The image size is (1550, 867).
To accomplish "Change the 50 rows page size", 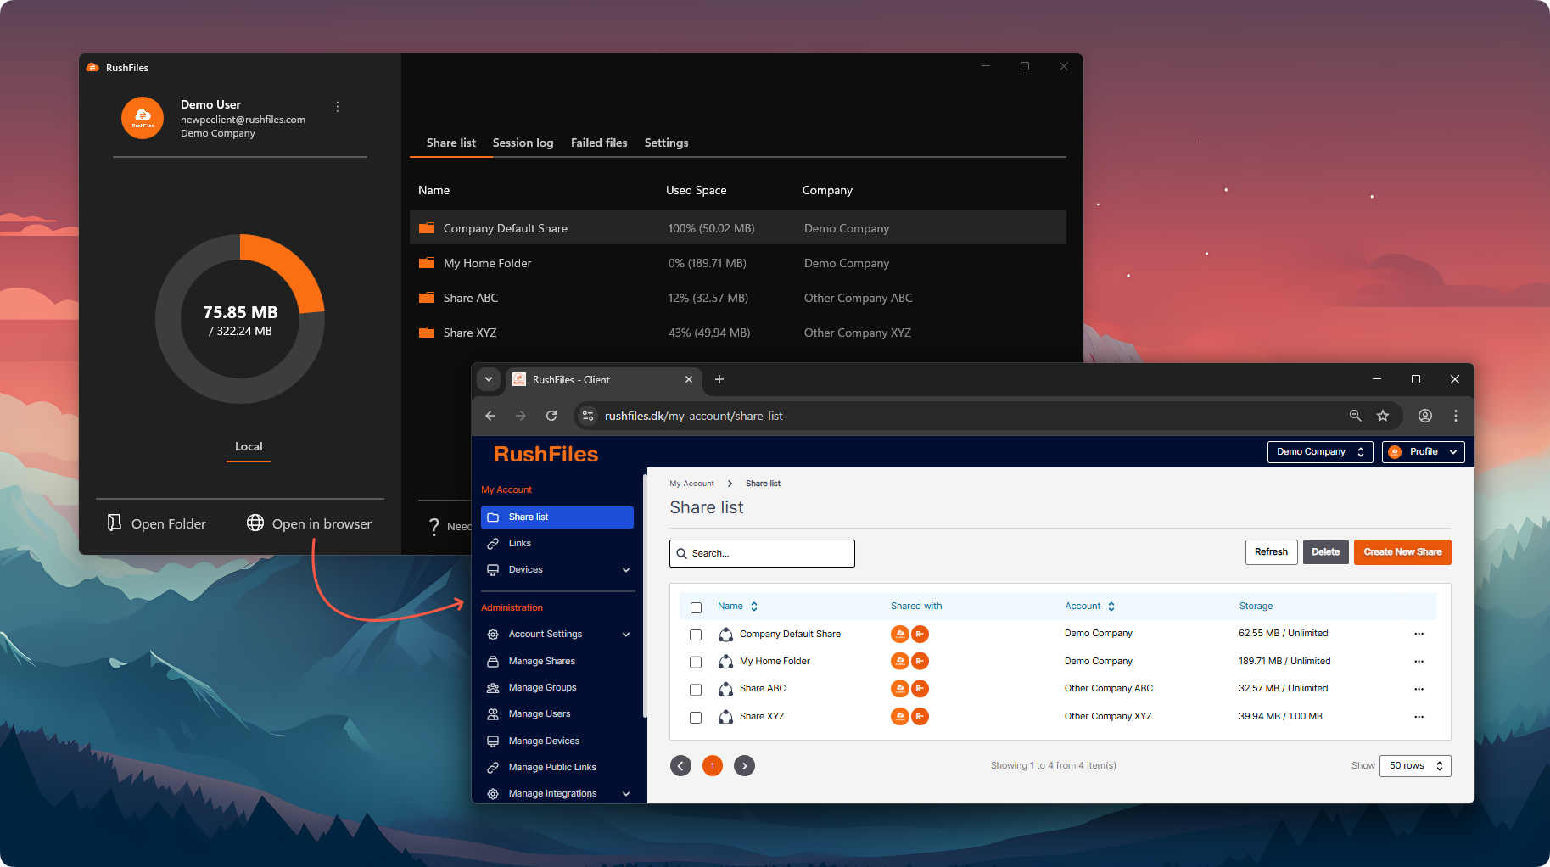I will [1415, 766].
